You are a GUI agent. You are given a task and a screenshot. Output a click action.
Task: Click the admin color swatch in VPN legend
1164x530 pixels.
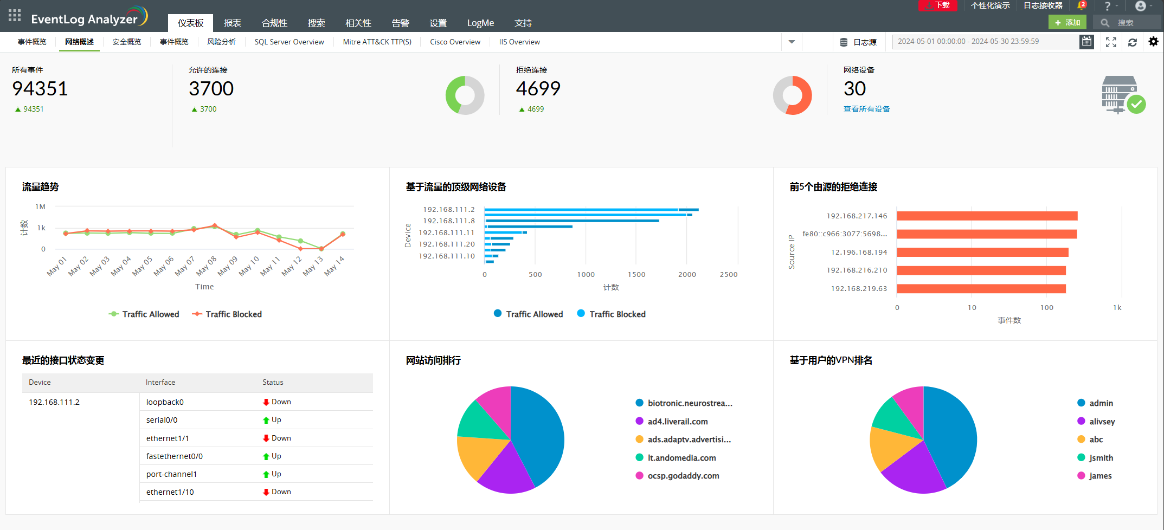pos(1081,403)
